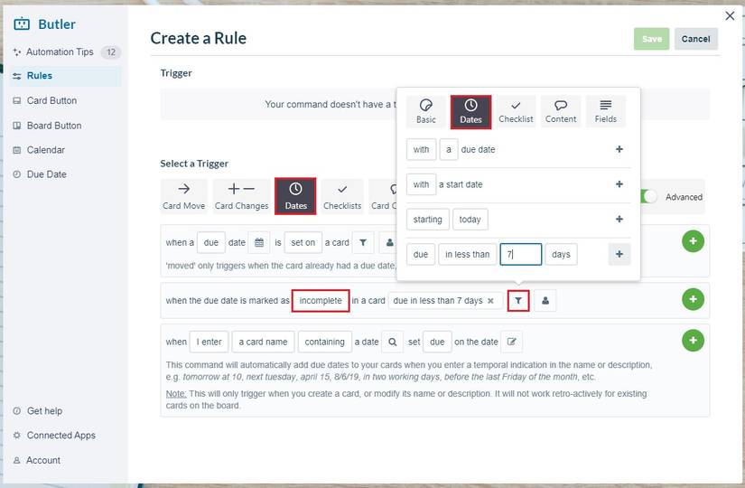
Task: Close the Butler dialog
Action: (x=730, y=15)
